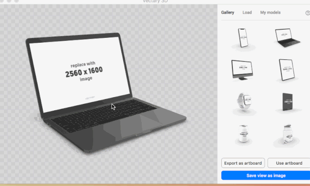
Task: Choose the laptop mockup in gallery
Action: [x=288, y=38]
